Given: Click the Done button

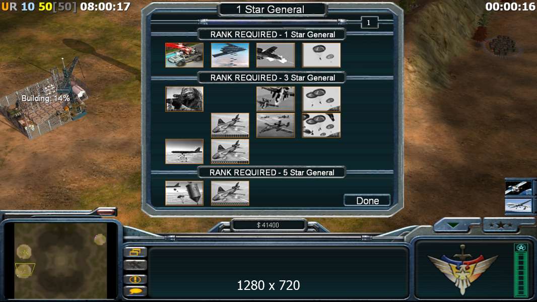Looking at the screenshot, I should [x=367, y=200].
